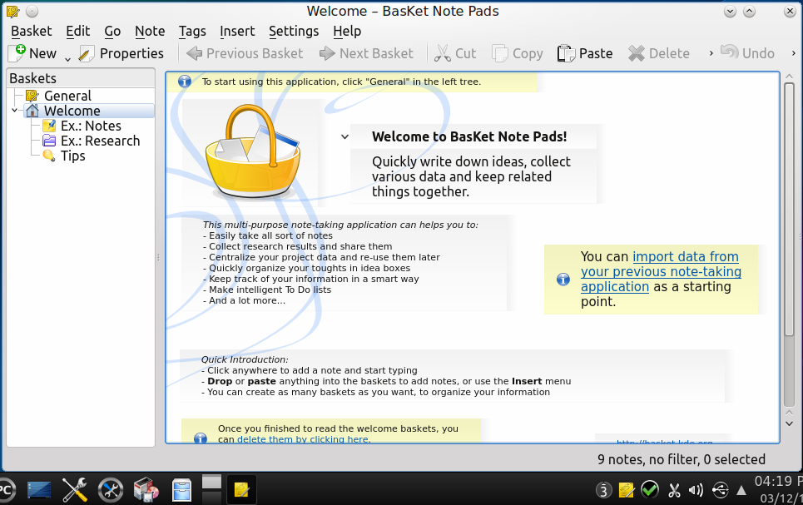Go to Next Basket
This screenshot has height=505, width=803.
coord(366,53)
